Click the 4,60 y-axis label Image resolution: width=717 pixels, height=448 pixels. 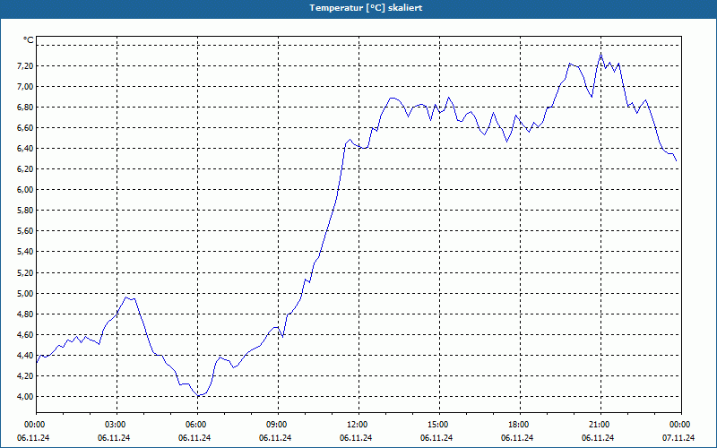[25, 334]
